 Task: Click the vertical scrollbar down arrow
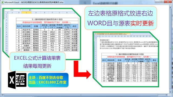(171, 92)
